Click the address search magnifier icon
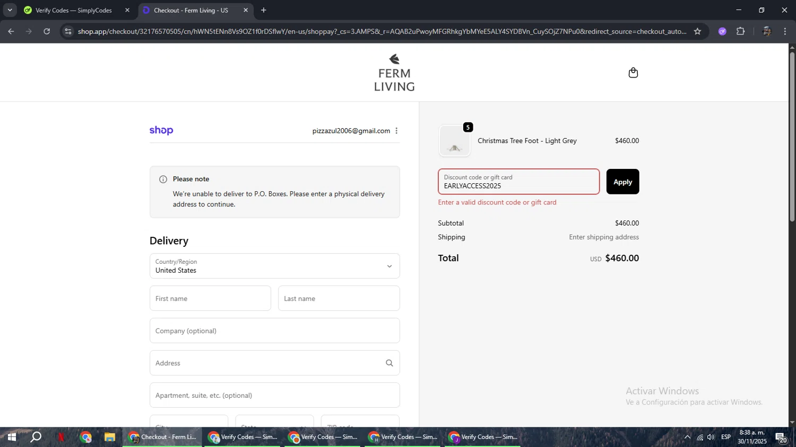The width and height of the screenshot is (796, 447). pos(390,363)
